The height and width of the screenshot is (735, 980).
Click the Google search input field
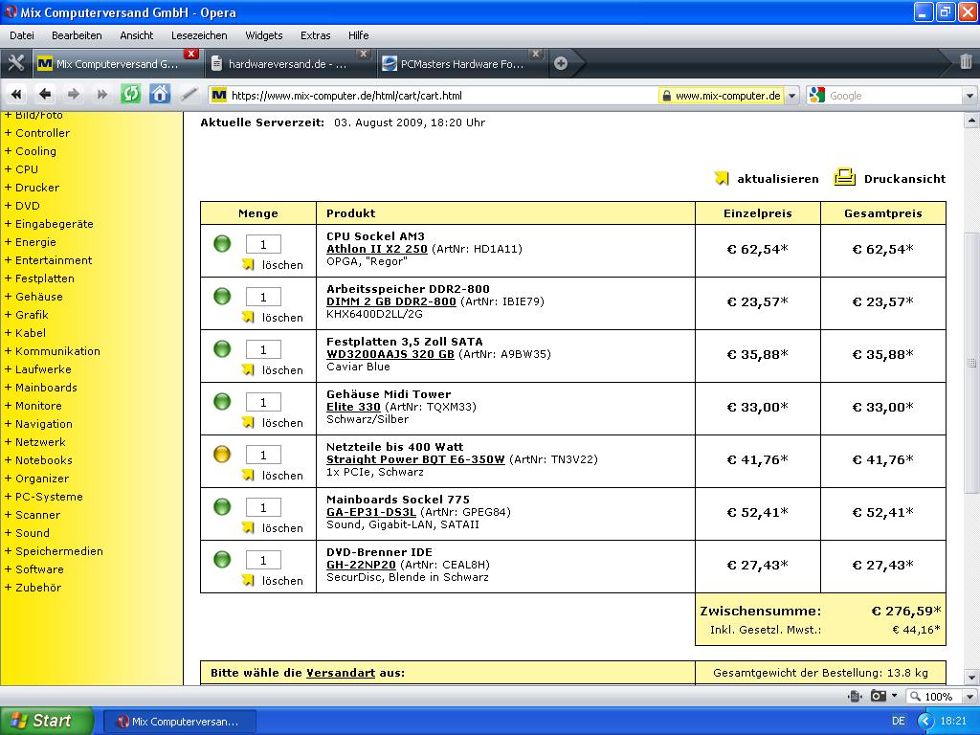pos(895,96)
